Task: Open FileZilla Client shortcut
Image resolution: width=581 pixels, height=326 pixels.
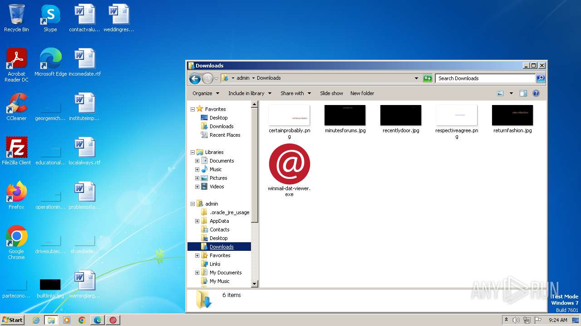Action: coord(16,151)
